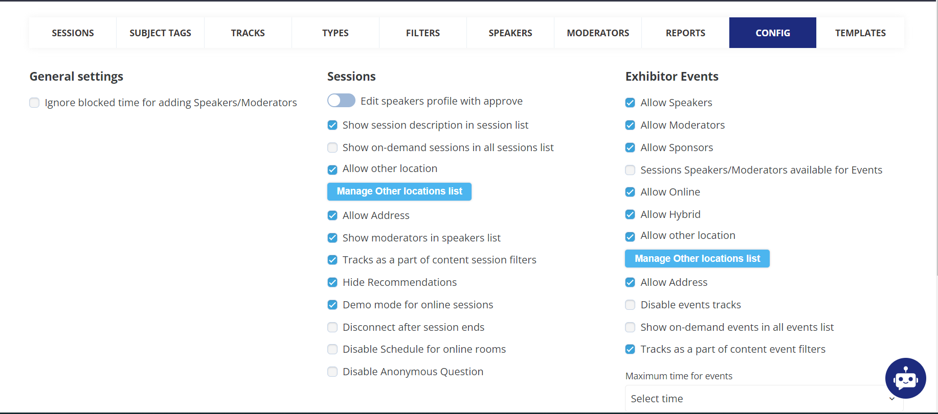Uncheck Allow Hybrid checkbox
Screen dimensions: 938x414
[x=630, y=214]
